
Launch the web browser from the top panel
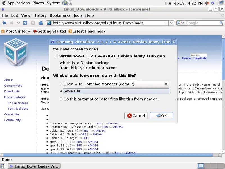click(65, 3)
